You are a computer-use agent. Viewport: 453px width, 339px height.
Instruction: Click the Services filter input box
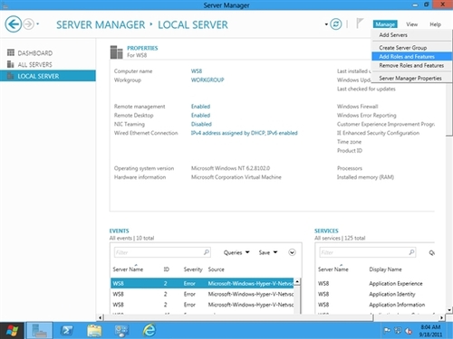tap(367, 252)
